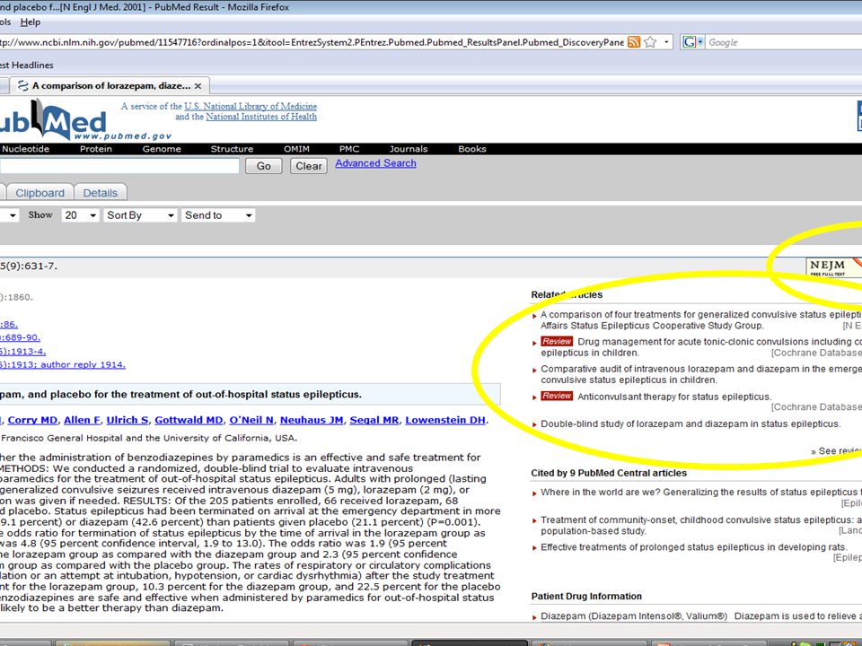Go to the Nucleotide database
This screenshot has height=646, width=862.
coord(25,149)
